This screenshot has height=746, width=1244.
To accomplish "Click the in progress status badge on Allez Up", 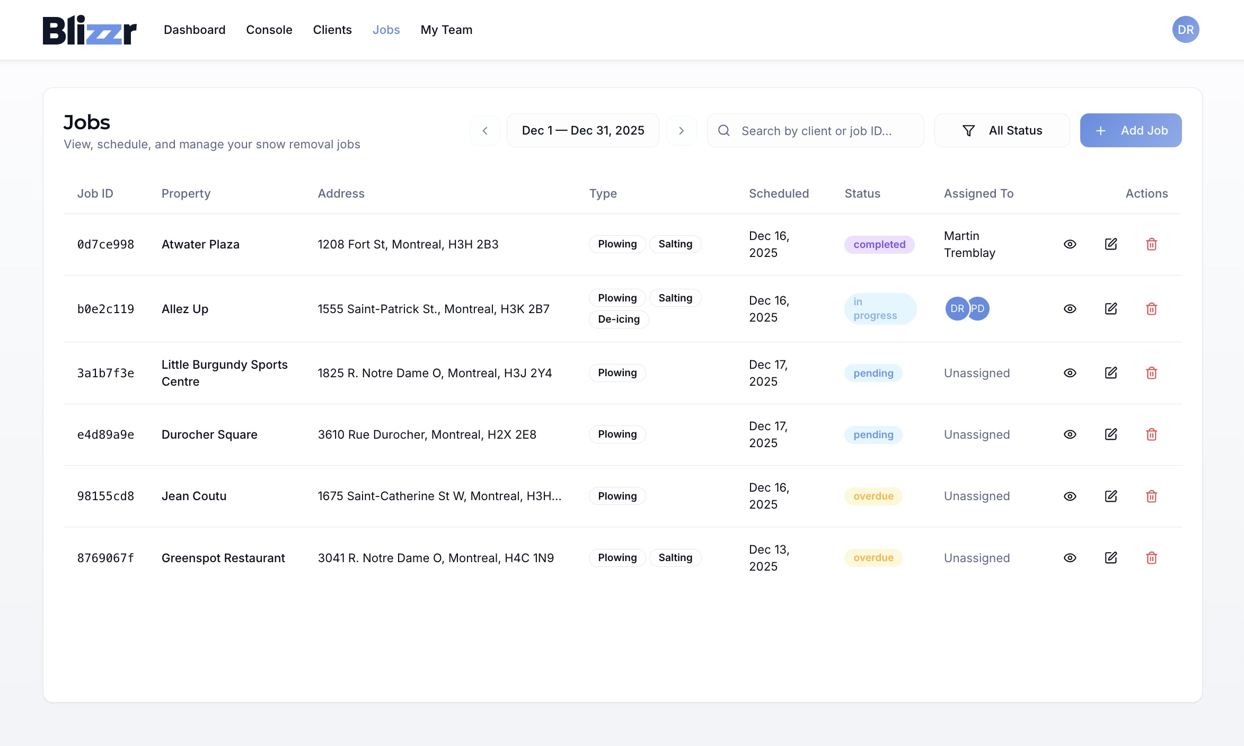I will coord(880,308).
